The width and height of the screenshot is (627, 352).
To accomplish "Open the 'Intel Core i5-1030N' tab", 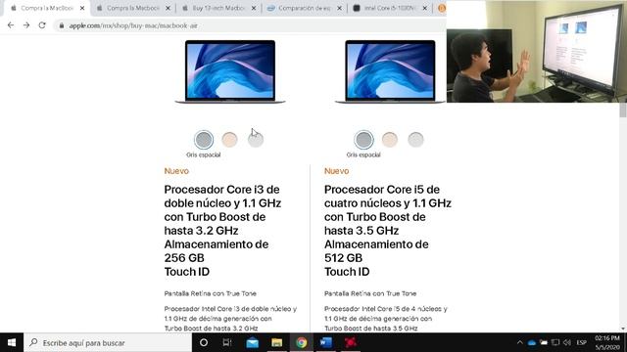I will pos(390,8).
